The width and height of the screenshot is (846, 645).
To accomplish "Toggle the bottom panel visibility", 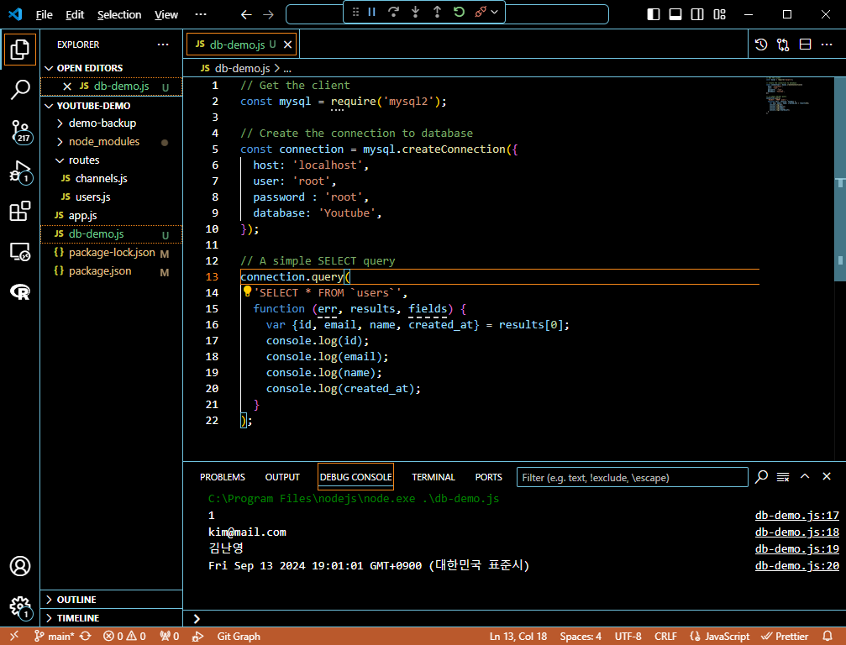I will pyautogui.click(x=675, y=14).
